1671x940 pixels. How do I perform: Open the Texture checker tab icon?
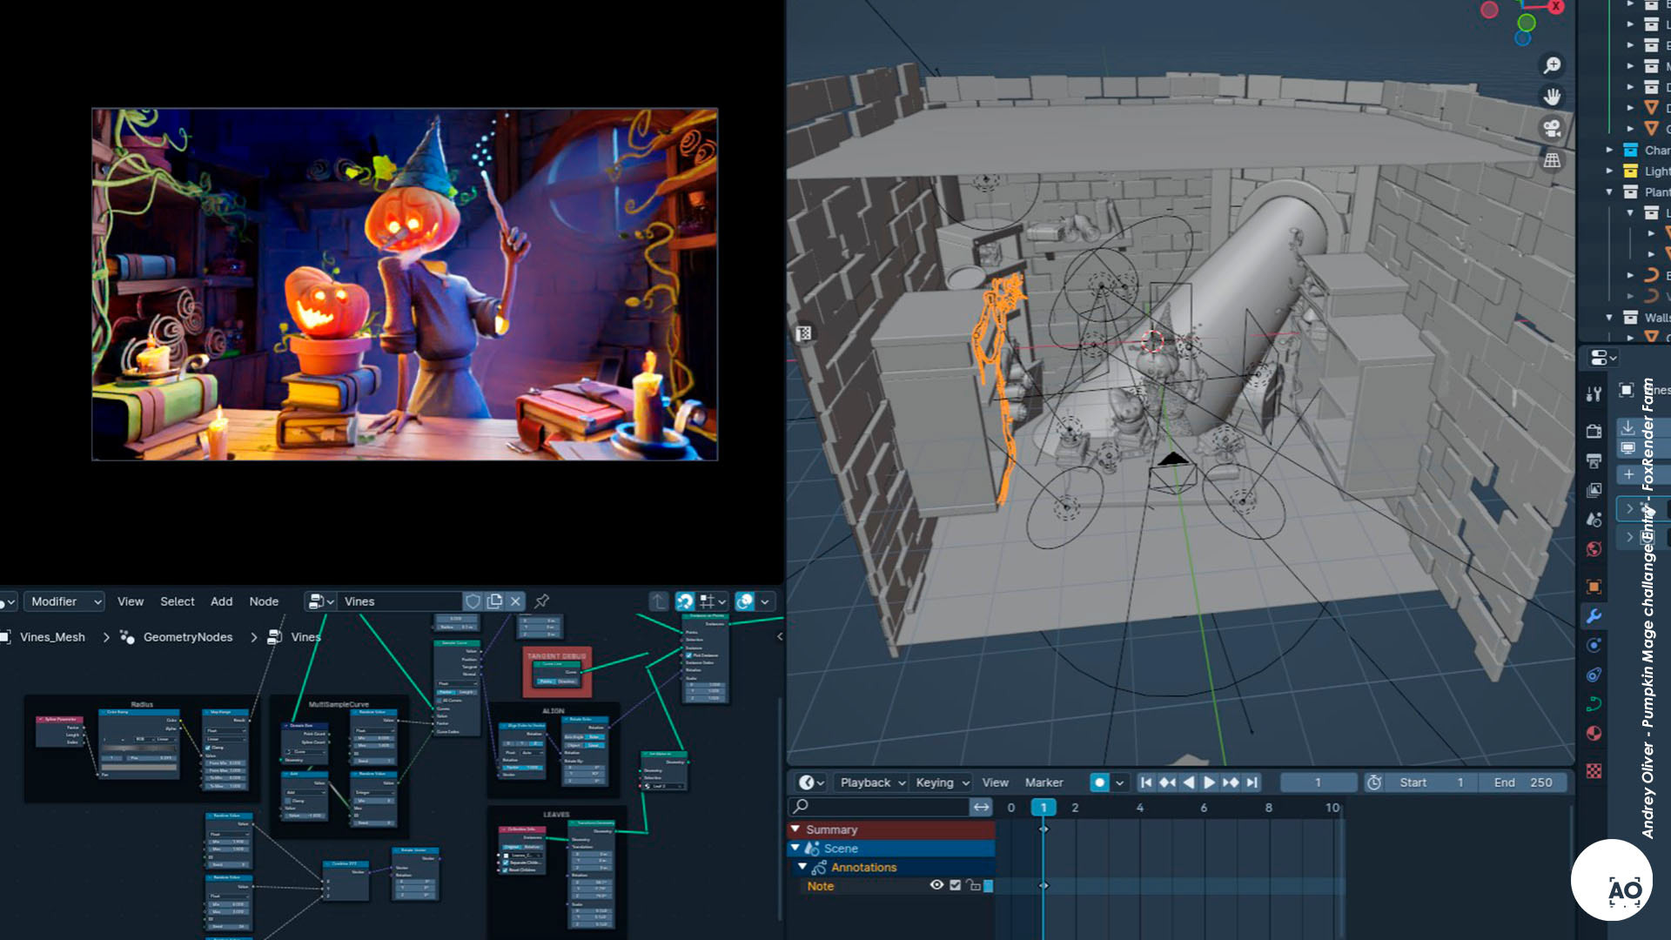coord(1594,771)
